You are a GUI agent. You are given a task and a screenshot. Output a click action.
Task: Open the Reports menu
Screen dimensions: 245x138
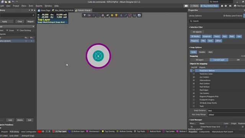[x=39, y=6]
